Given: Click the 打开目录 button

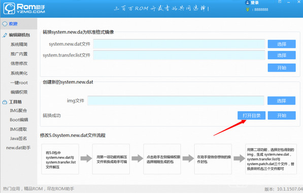Looking at the screenshot, I should point(251,115).
